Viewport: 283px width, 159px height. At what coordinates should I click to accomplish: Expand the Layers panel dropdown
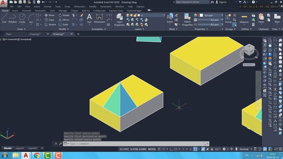tap(138, 29)
